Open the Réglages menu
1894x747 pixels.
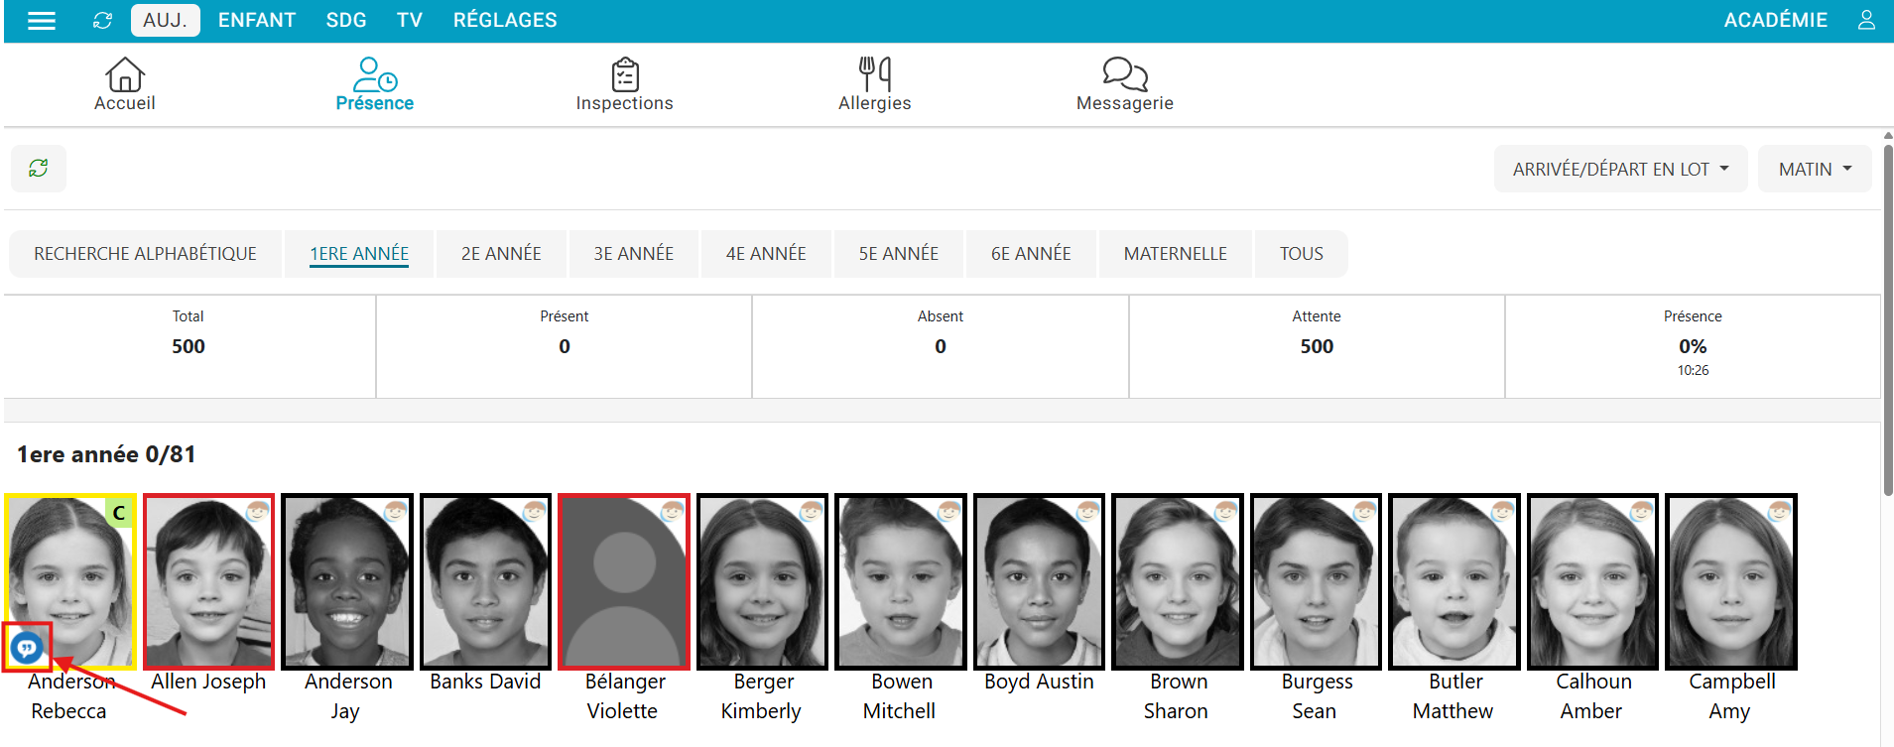pos(505,21)
